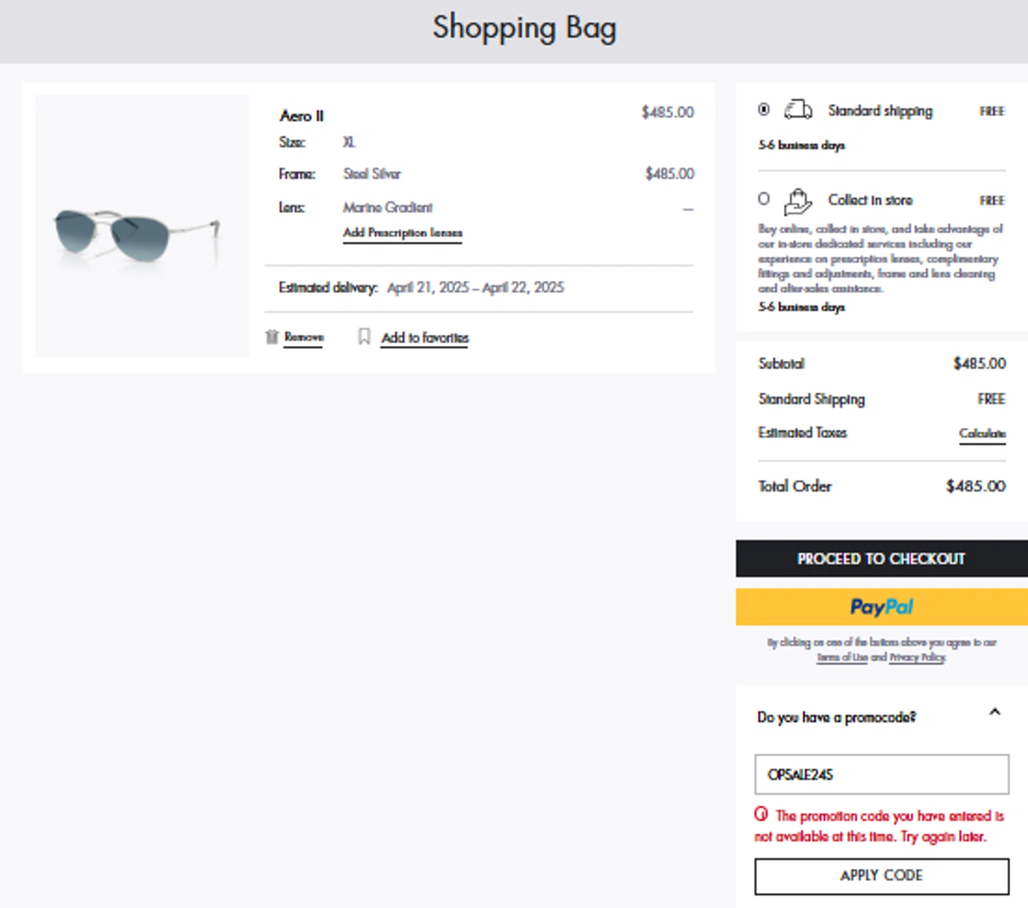This screenshot has height=908, width=1028.
Task: Click the Standard Shipping summary row label
Action: coord(811,399)
